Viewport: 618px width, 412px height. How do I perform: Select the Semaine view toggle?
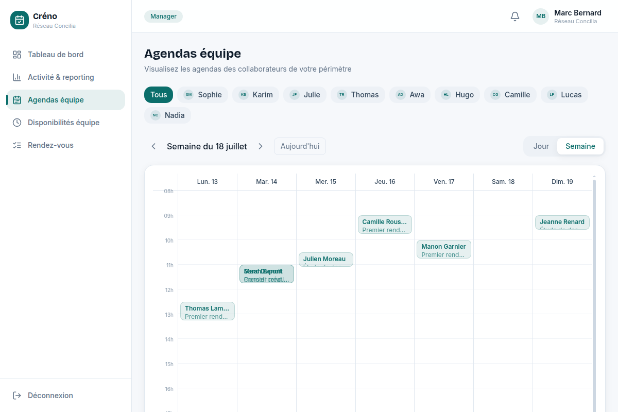pos(580,146)
